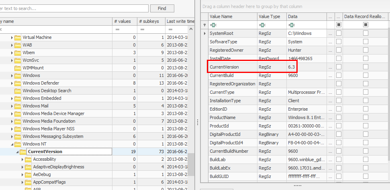Click the Windows Mail folder icon

[18, 106]
